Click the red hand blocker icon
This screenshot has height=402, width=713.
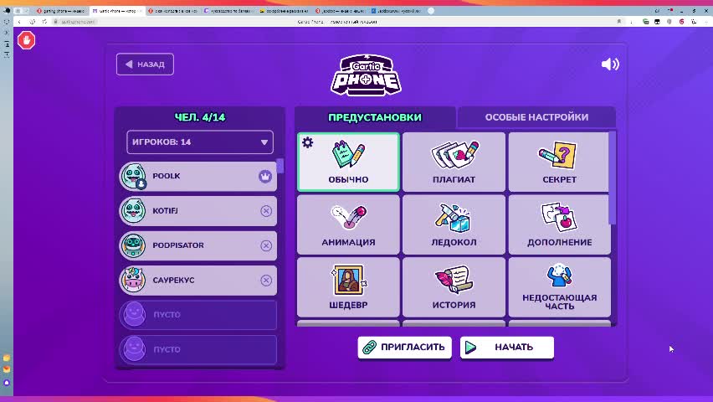[27, 40]
